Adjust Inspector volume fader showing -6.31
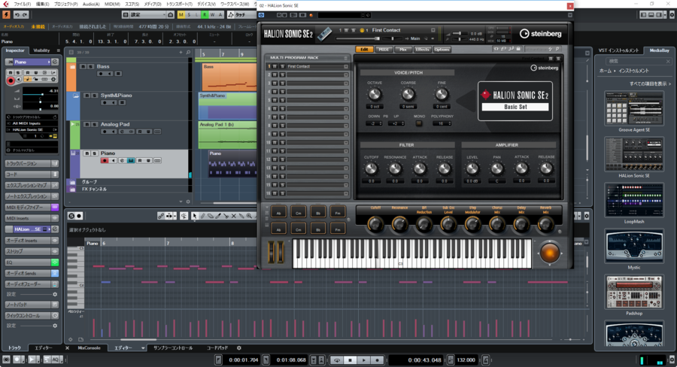Image resolution: width=677 pixels, height=367 pixels. (x=41, y=94)
